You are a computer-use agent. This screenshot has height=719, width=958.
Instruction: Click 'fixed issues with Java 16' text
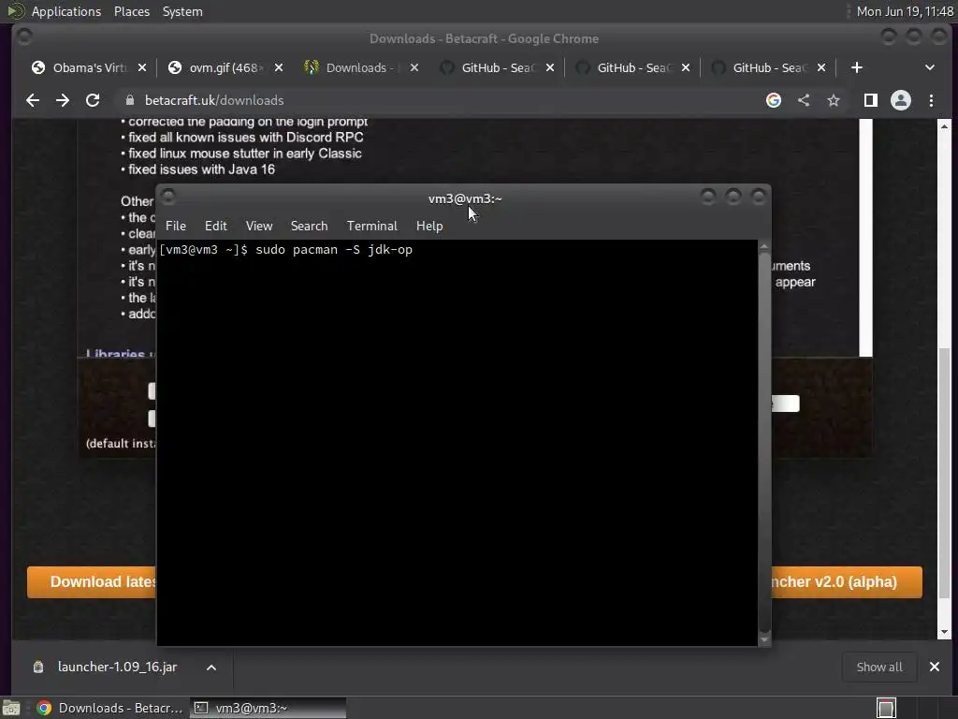[202, 169]
